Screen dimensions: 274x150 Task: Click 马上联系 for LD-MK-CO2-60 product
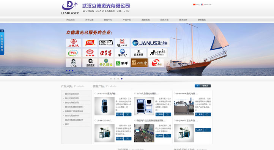[x=120, y=139]
